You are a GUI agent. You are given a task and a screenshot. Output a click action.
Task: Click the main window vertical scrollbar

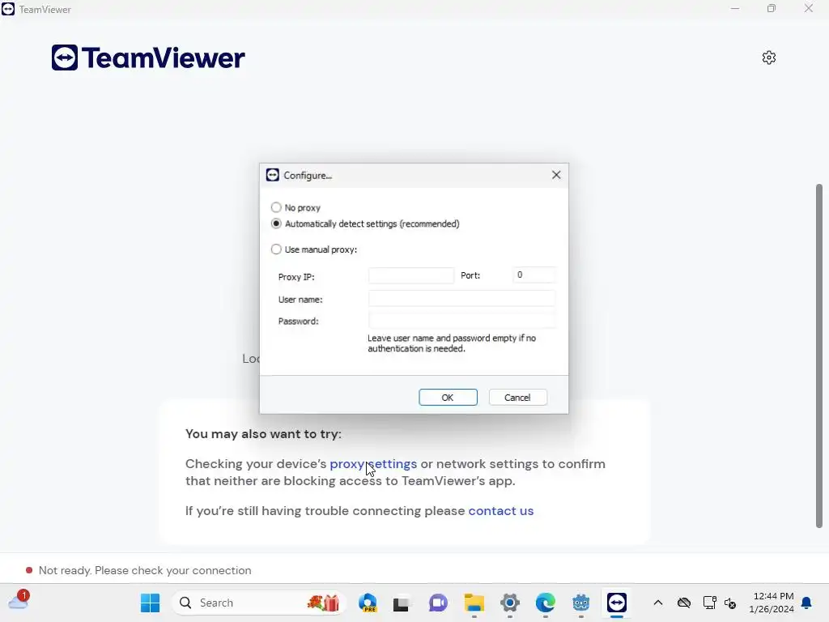pos(819,356)
